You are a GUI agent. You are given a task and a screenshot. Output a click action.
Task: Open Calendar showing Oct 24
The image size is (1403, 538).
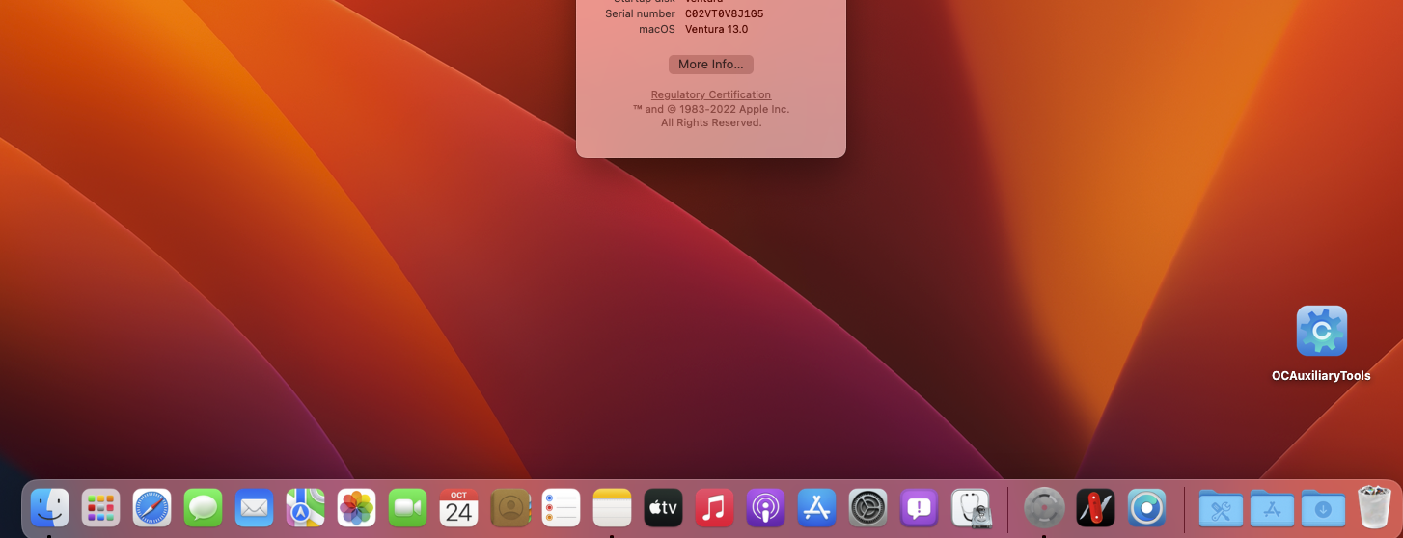tap(458, 507)
